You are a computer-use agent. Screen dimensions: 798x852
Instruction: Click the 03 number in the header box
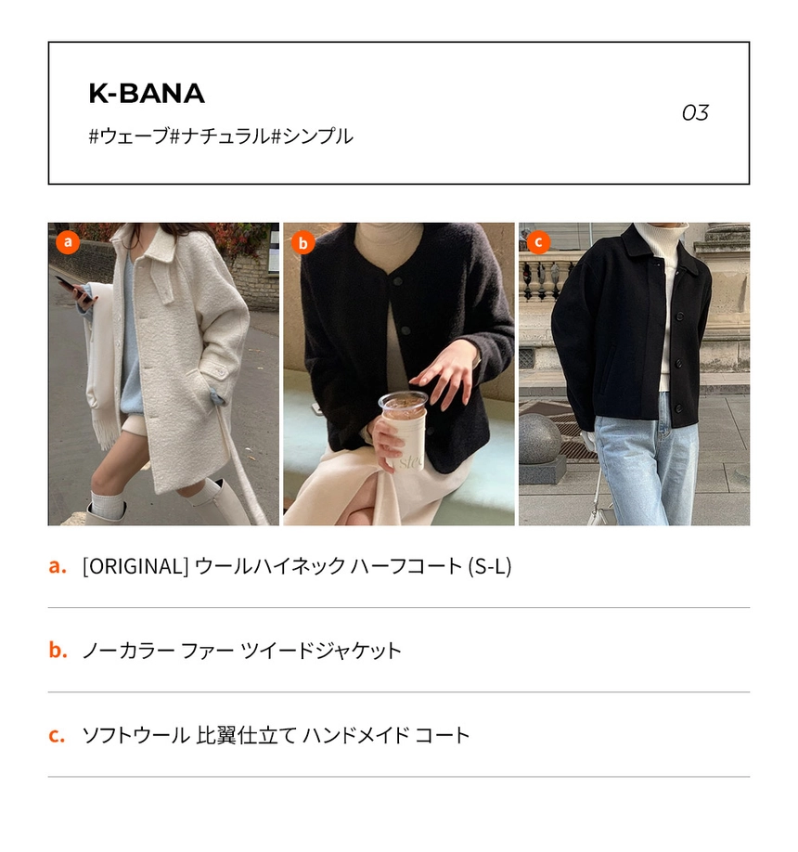point(695,113)
